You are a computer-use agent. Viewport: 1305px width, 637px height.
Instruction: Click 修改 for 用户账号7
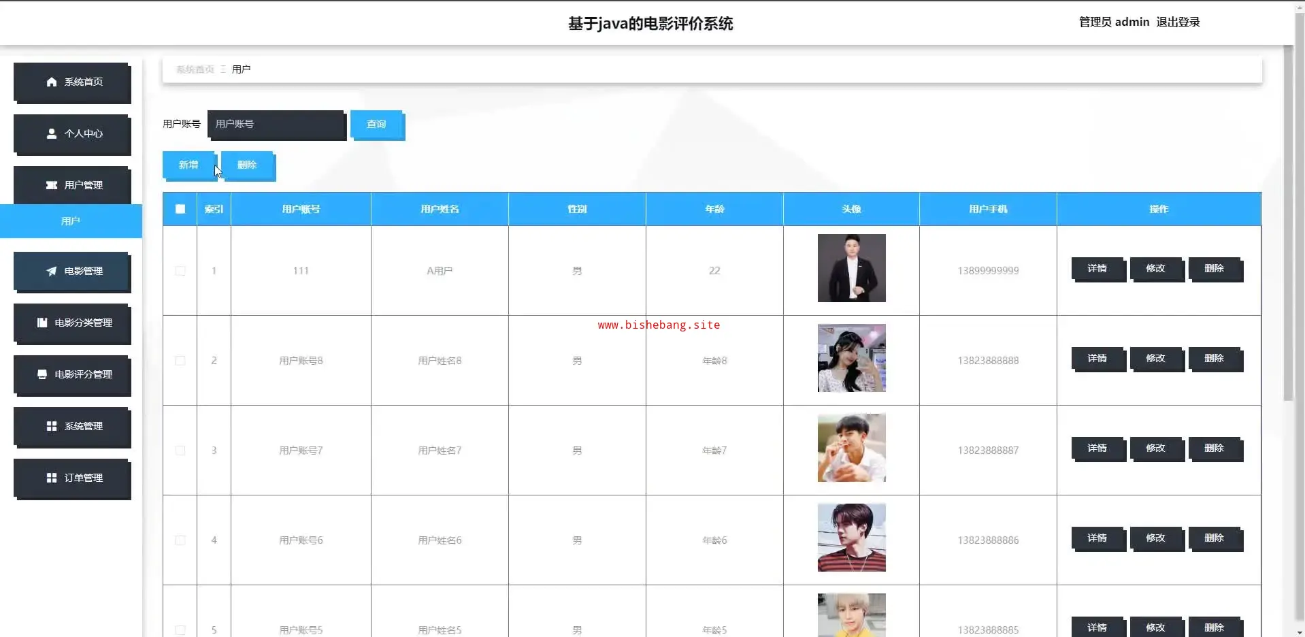point(1156,448)
